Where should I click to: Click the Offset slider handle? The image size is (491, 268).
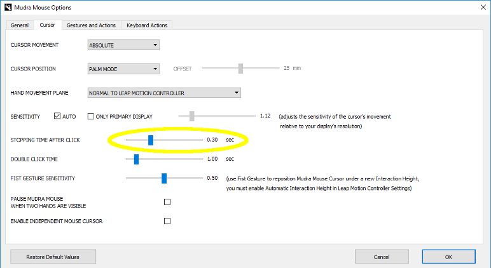tap(240, 68)
